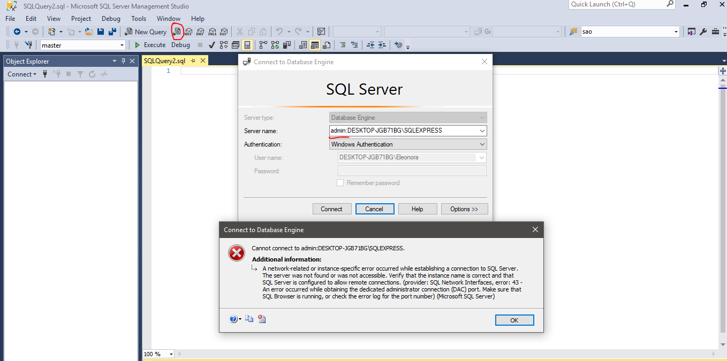This screenshot has height=361, width=727.
Task: Click the Open File folder icon
Action: tap(89, 32)
